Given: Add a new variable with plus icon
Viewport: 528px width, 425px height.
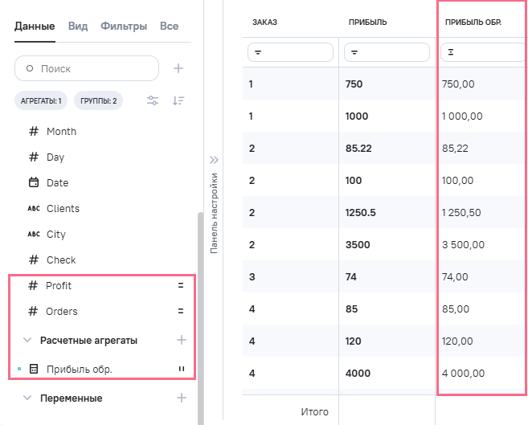Looking at the screenshot, I should tap(182, 398).
